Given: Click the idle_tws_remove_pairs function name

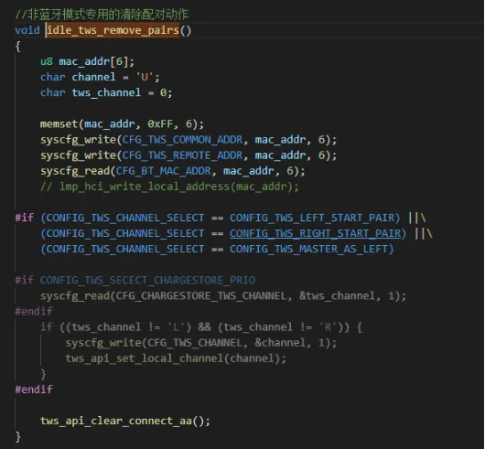Looking at the screenshot, I should point(113,30).
